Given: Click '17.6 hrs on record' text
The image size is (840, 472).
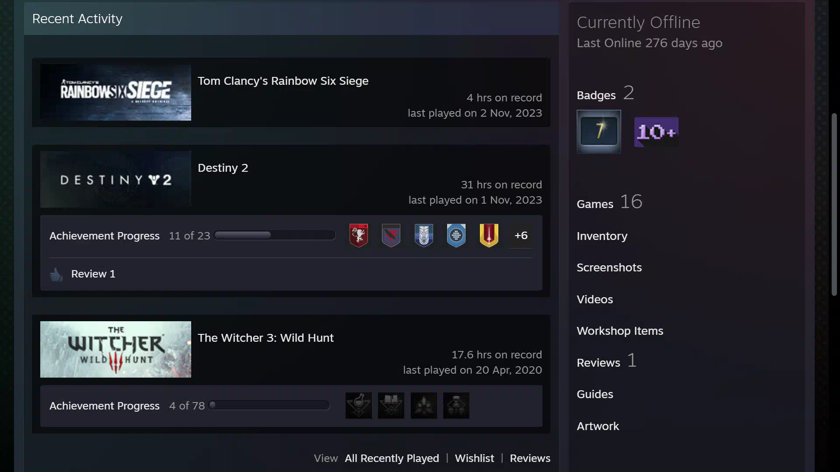Looking at the screenshot, I should [497, 355].
